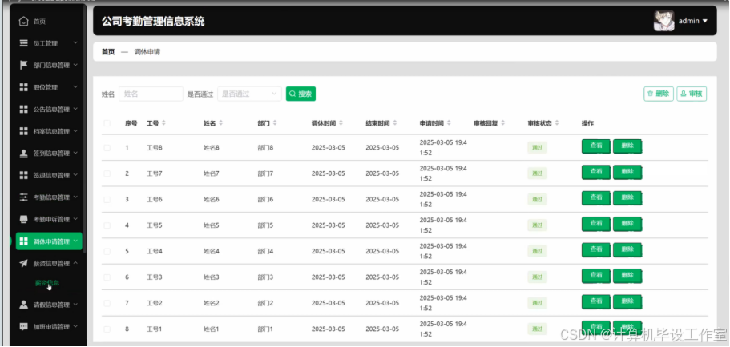The width and height of the screenshot is (730, 347).
Task: Click the admin avatar picture
Action: (x=663, y=21)
